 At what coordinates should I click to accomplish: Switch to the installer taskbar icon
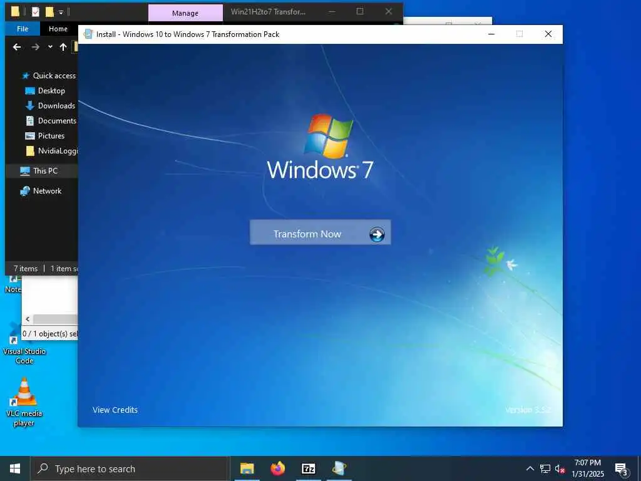pyautogui.click(x=339, y=468)
